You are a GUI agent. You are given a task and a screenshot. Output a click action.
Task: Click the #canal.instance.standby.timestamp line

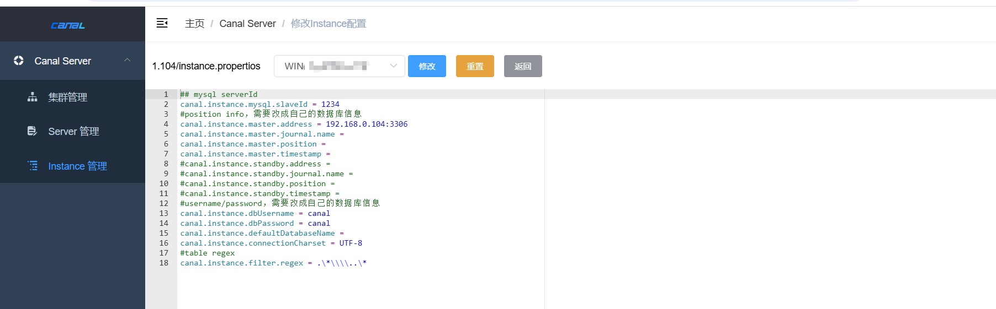coord(259,193)
